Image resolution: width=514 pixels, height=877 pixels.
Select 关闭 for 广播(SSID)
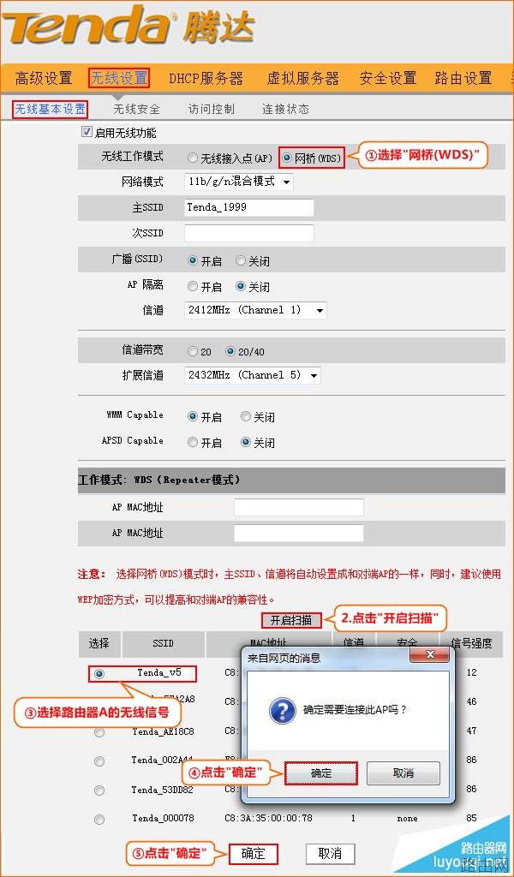(241, 260)
